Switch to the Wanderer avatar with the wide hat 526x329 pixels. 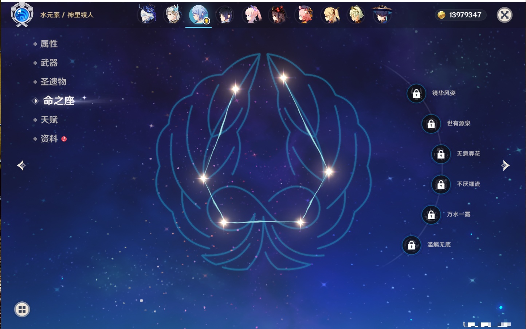point(382,15)
